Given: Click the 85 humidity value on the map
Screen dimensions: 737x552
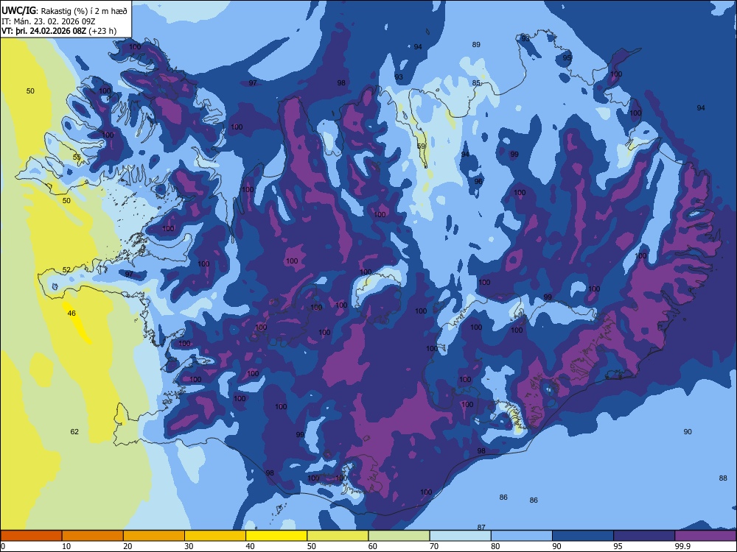Looking at the screenshot, I should pos(476,83).
